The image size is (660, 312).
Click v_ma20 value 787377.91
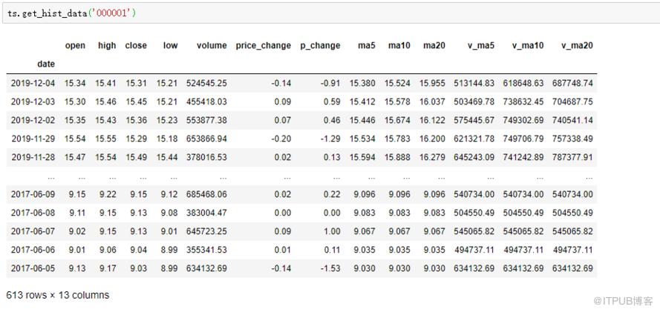pyautogui.click(x=573, y=157)
